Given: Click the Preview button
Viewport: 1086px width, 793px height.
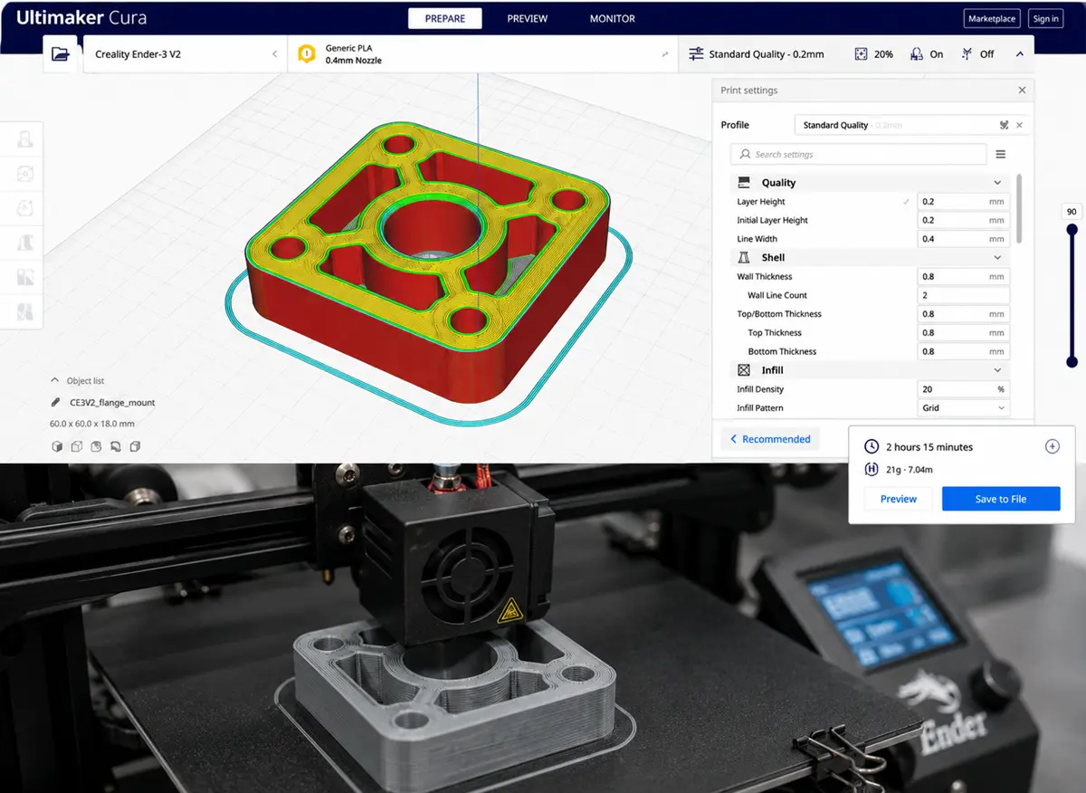Looking at the screenshot, I should coord(899,499).
